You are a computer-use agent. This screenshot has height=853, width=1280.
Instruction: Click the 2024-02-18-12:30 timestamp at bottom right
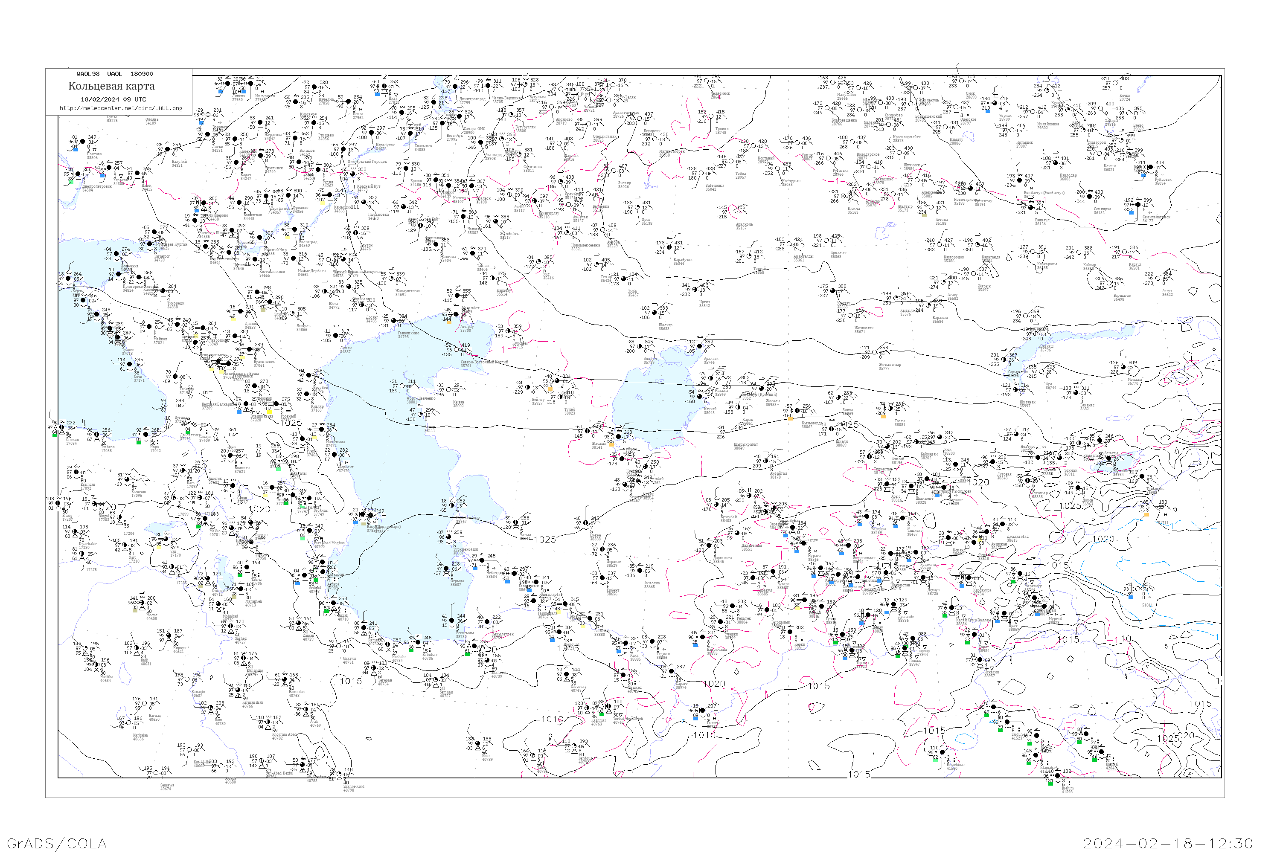(x=1168, y=843)
